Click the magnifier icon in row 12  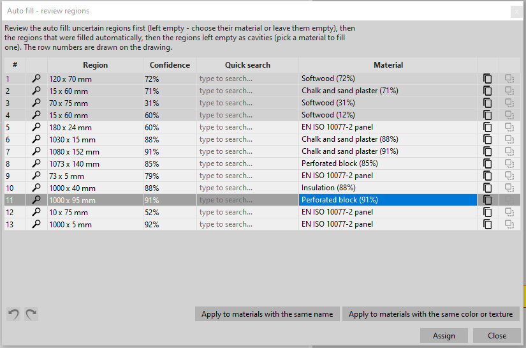tap(36, 212)
